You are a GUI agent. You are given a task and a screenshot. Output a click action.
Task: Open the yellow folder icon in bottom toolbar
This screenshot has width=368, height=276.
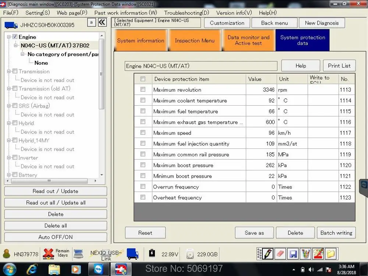coord(331,254)
